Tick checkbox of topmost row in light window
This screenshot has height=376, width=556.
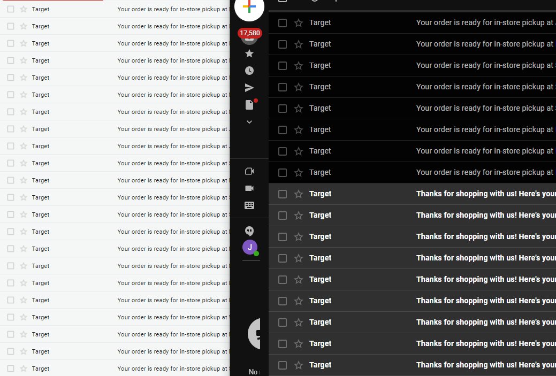(11, 9)
